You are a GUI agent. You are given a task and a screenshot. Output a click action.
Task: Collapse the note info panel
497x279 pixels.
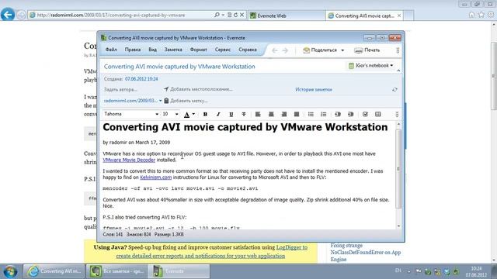(398, 71)
